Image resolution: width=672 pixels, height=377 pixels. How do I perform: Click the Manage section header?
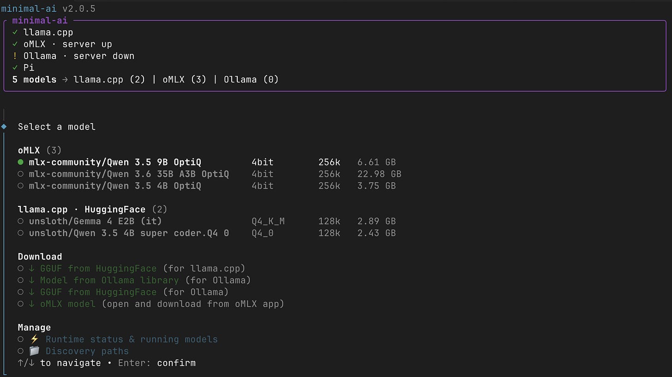point(34,328)
